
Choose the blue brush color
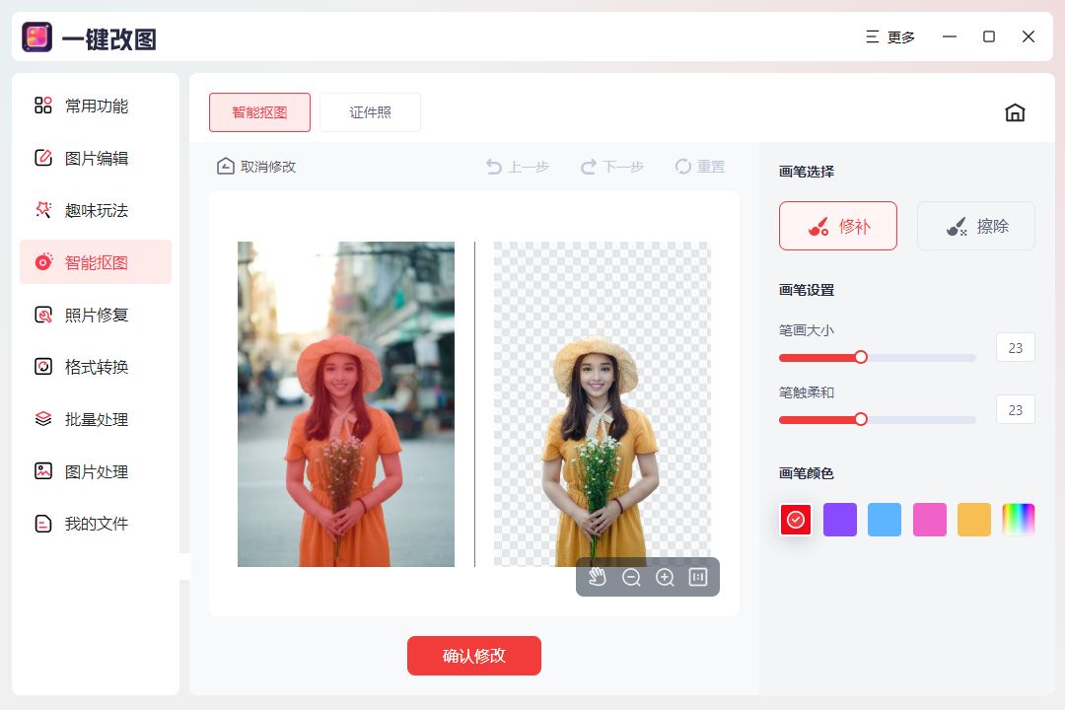(x=885, y=520)
